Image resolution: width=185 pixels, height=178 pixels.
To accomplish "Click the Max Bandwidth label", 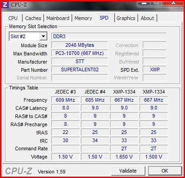I will pyautogui.click(x=30, y=54).
